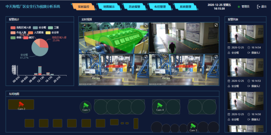Click calendar icon of the 16:14:50 alarm
This screenshot has width=271, height=135.
(x=229, y=114)
